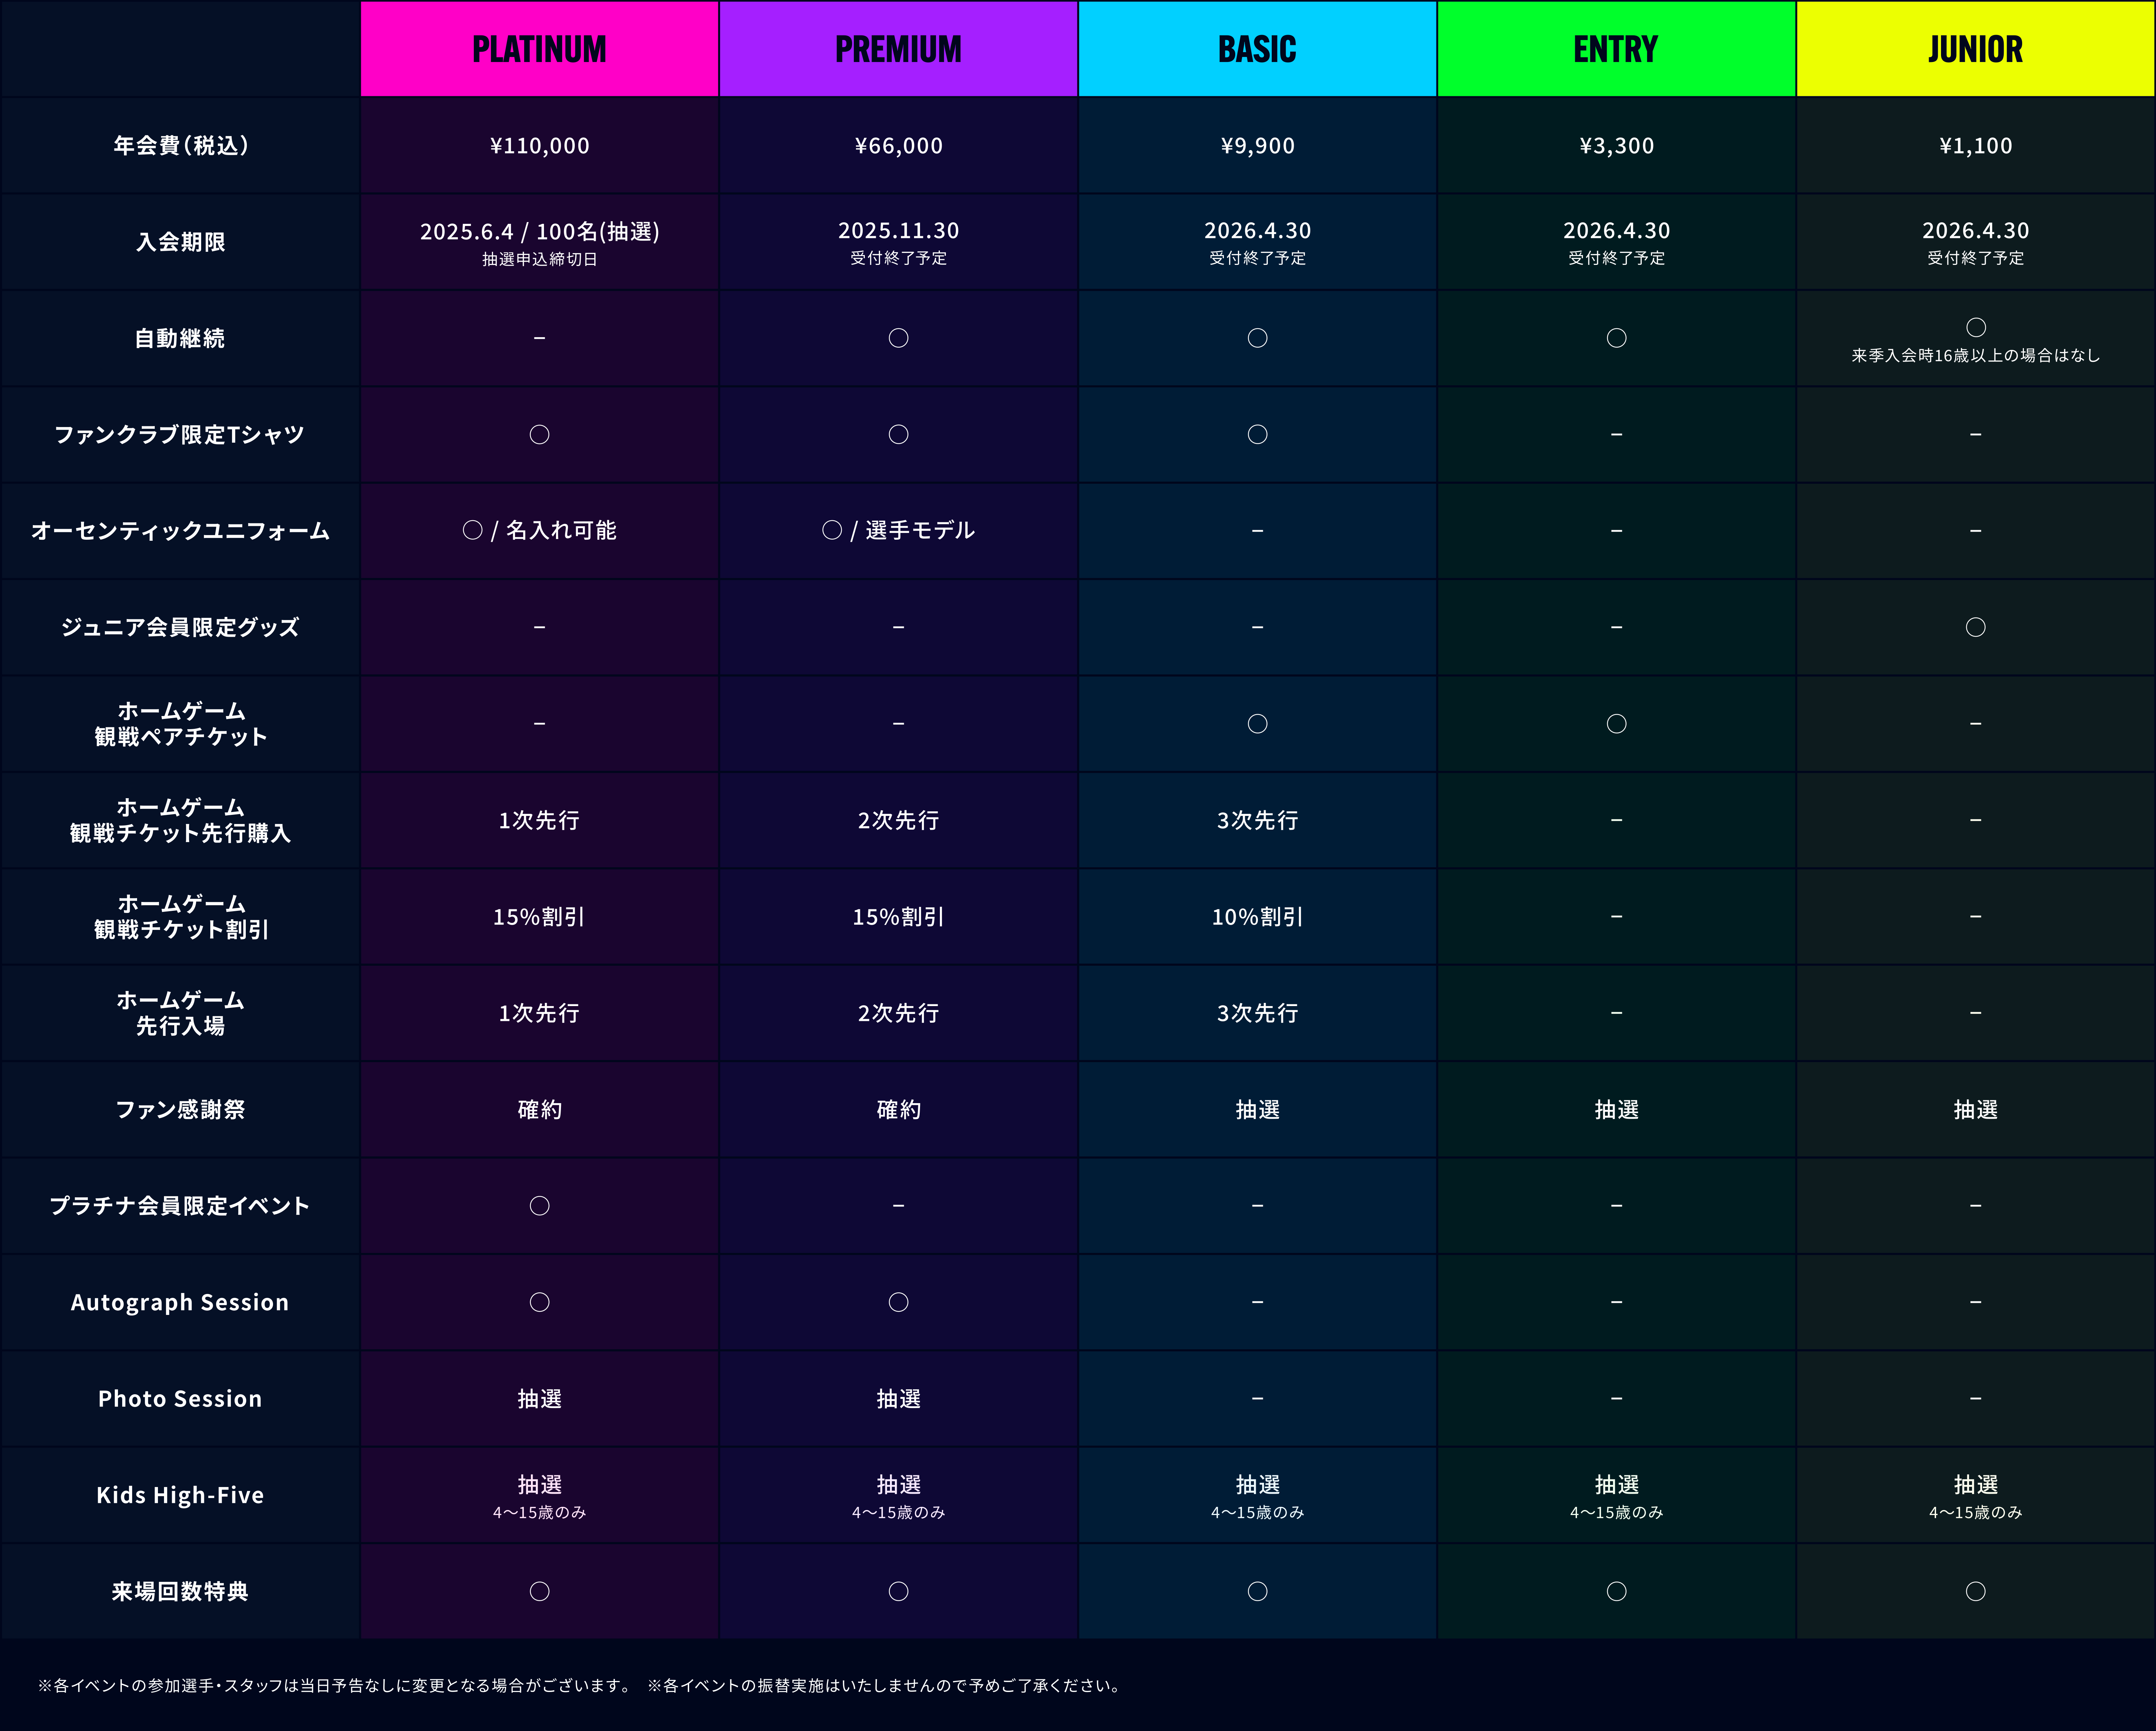Click the PREMIUM 15%割引 cell
This screenshot has width=2156, height=1731.
pos(898,917)
